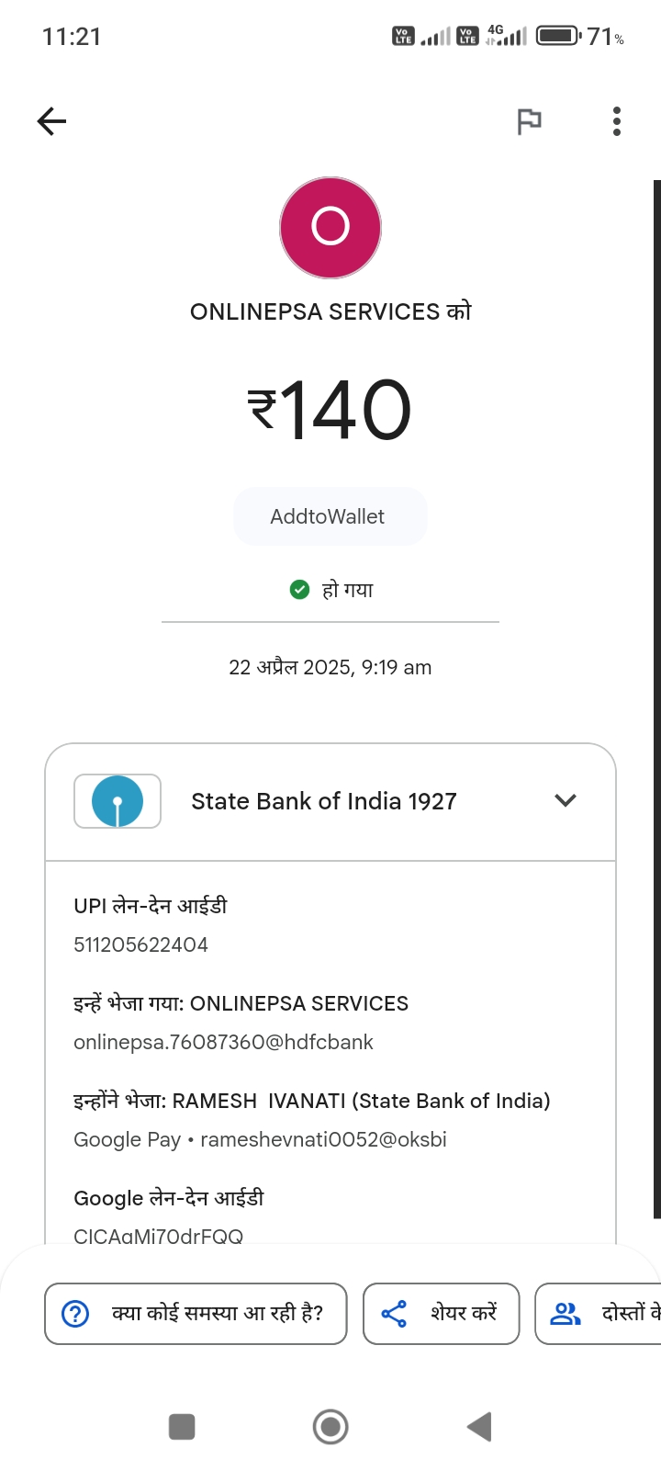Tap the green completed checkmark icon

point(299,590)
